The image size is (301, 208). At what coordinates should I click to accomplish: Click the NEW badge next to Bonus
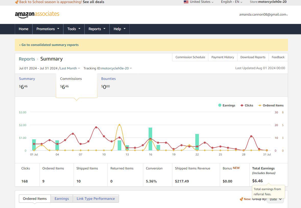click(x=236, y=168)
